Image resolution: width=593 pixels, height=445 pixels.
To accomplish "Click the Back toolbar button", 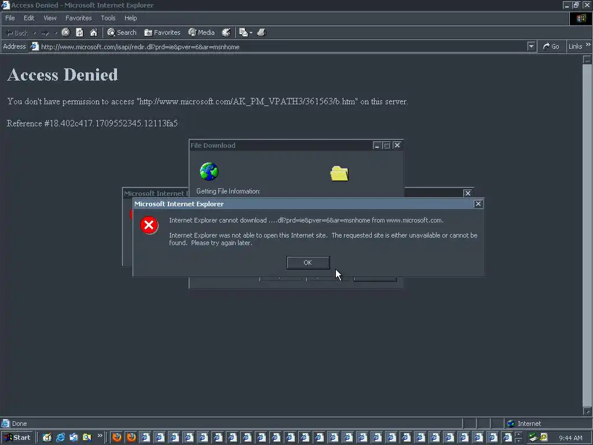I will click(x=17, y=33).
